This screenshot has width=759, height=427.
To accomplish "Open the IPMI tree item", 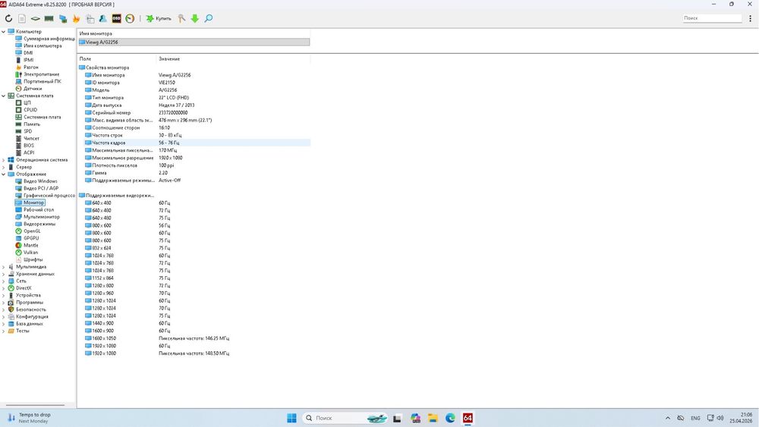I will 25,60.
